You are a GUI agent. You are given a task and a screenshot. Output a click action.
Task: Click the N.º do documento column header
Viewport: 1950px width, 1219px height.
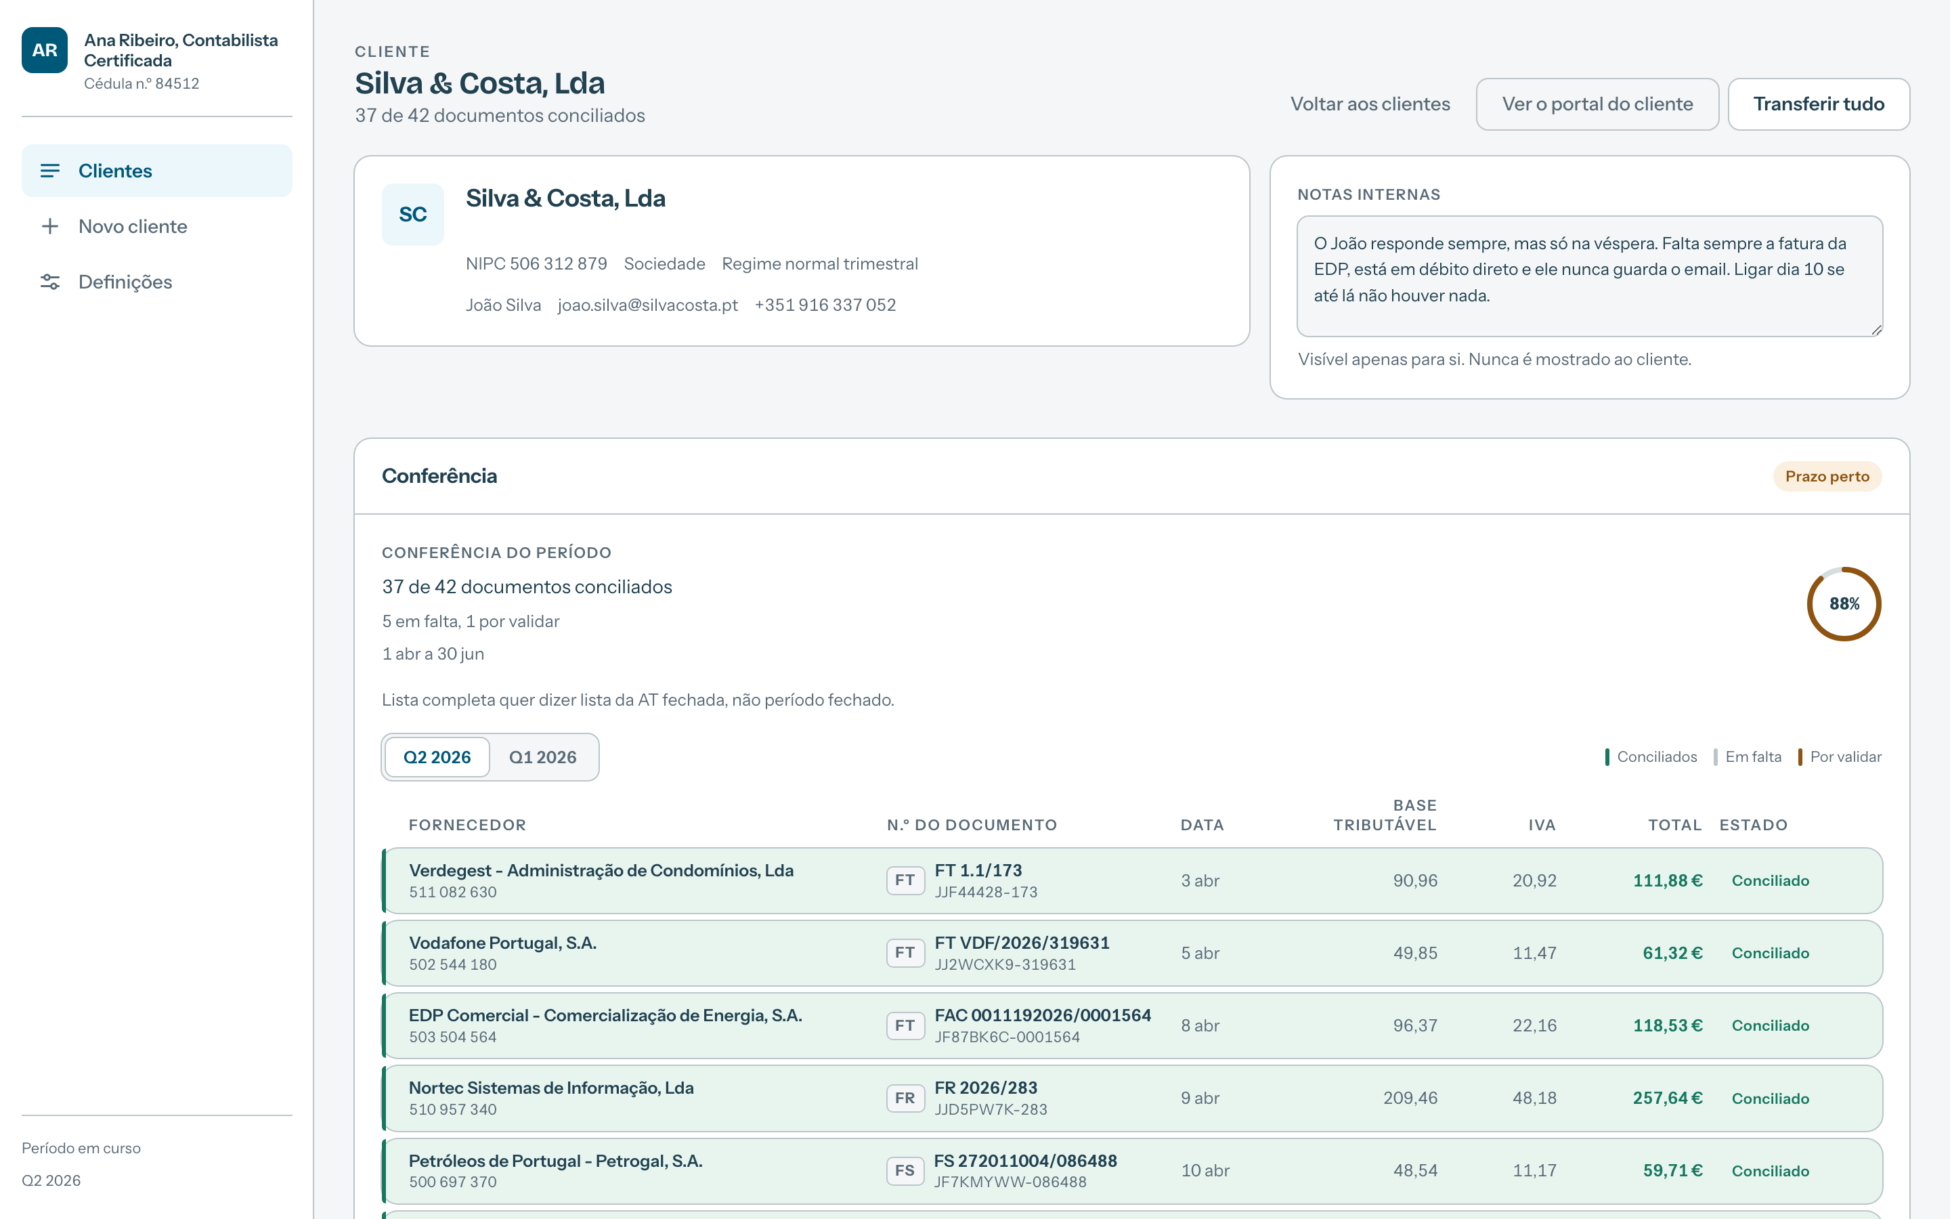coord(972,825)
